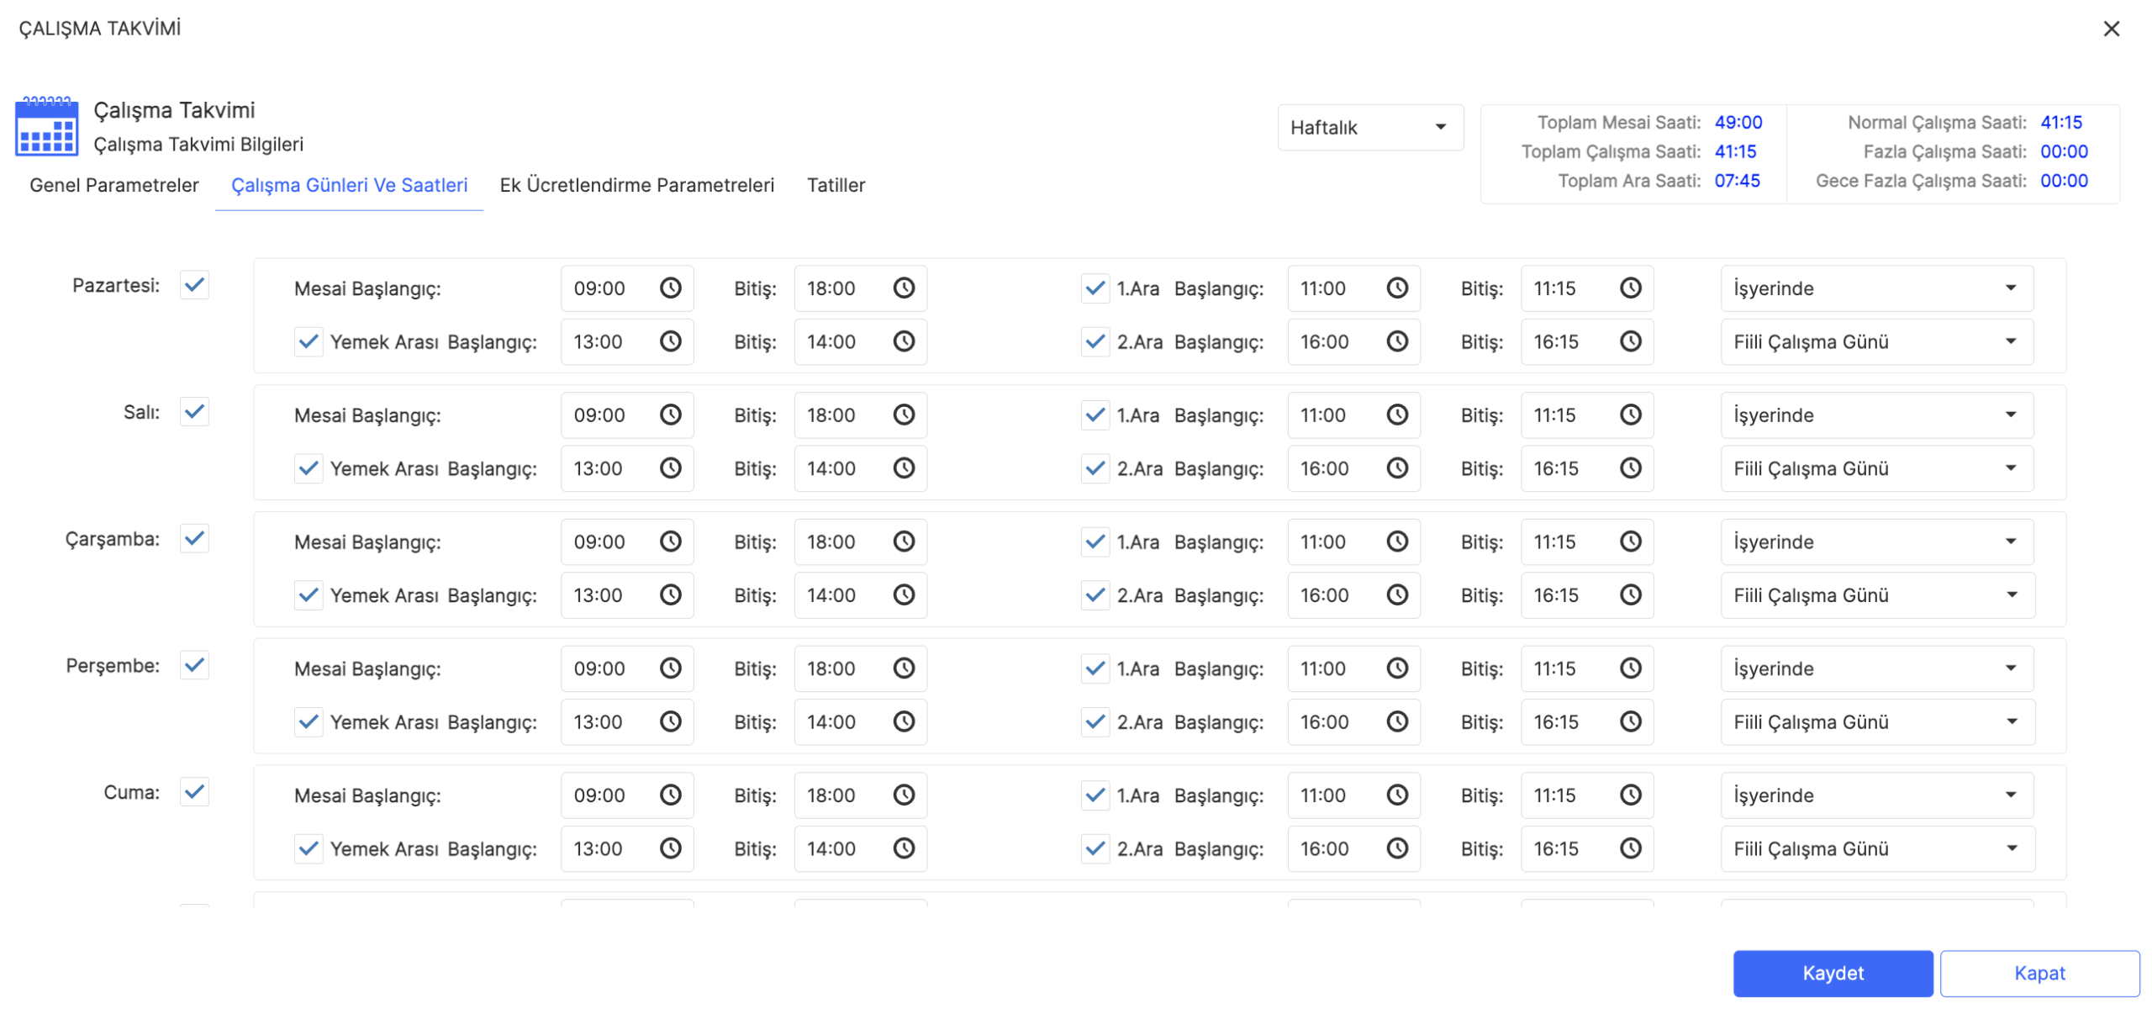
Task: Uncheck the Pazartesi workday checkbox
Action: (194, 286)
